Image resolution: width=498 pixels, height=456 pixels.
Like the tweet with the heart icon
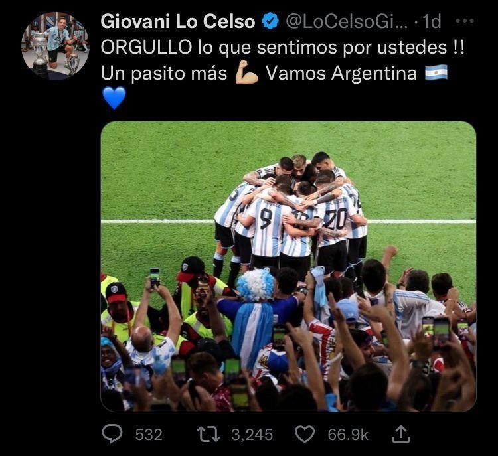[305, 434]
